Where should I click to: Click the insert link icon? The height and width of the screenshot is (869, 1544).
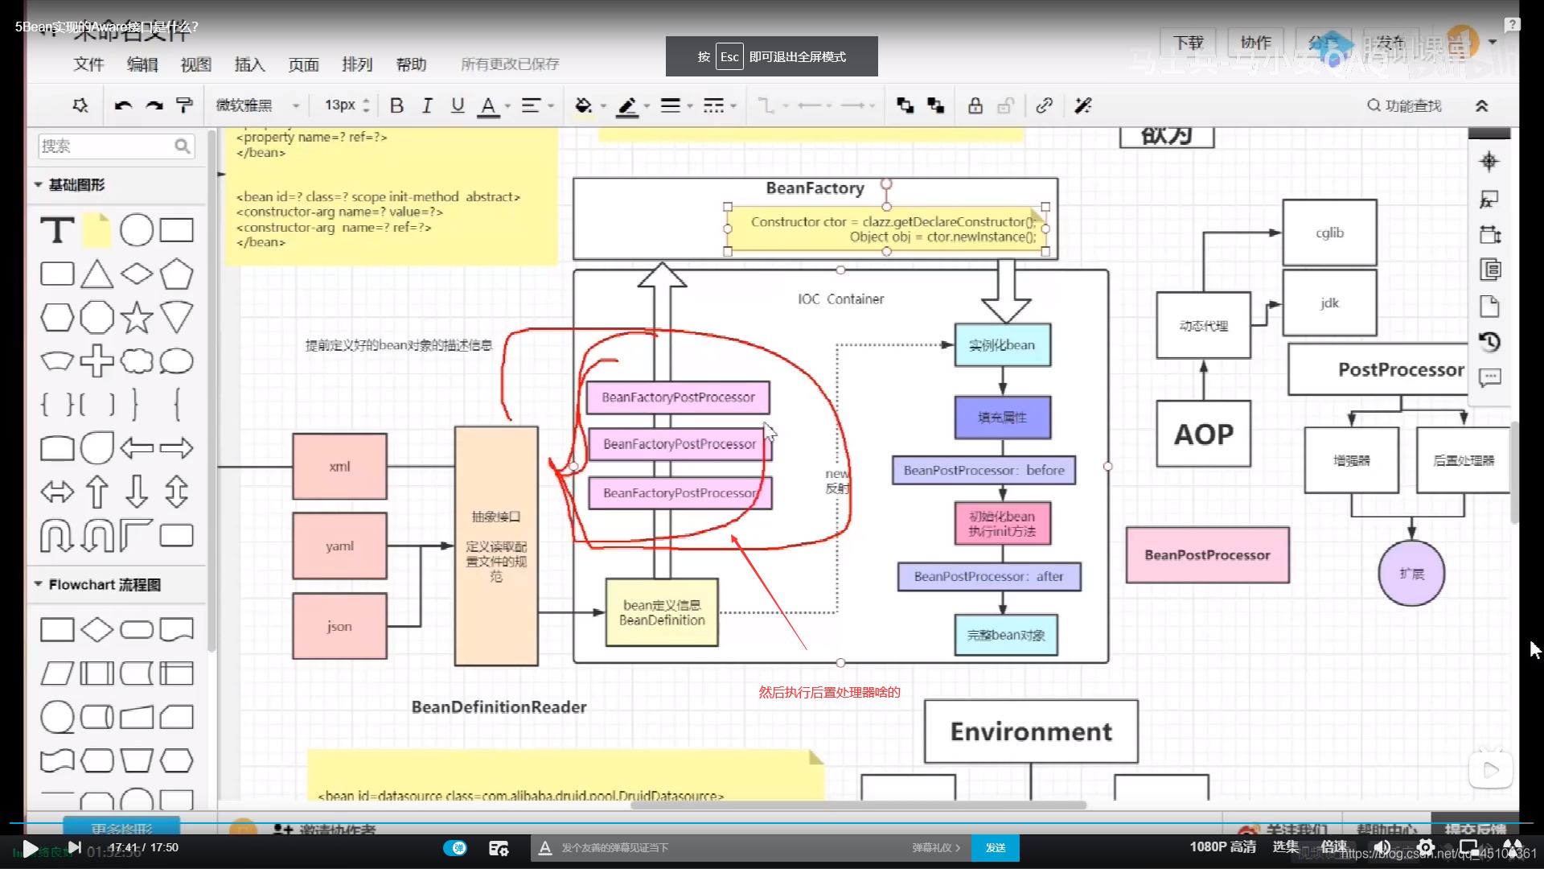click(x=1045, y=105)
